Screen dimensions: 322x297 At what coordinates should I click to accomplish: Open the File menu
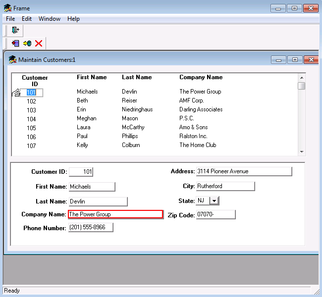tap(10, 19)
